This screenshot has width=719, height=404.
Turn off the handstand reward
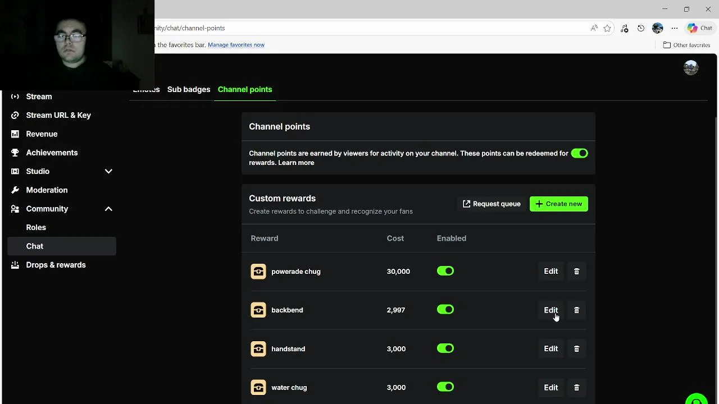click(x=445, y=348)
